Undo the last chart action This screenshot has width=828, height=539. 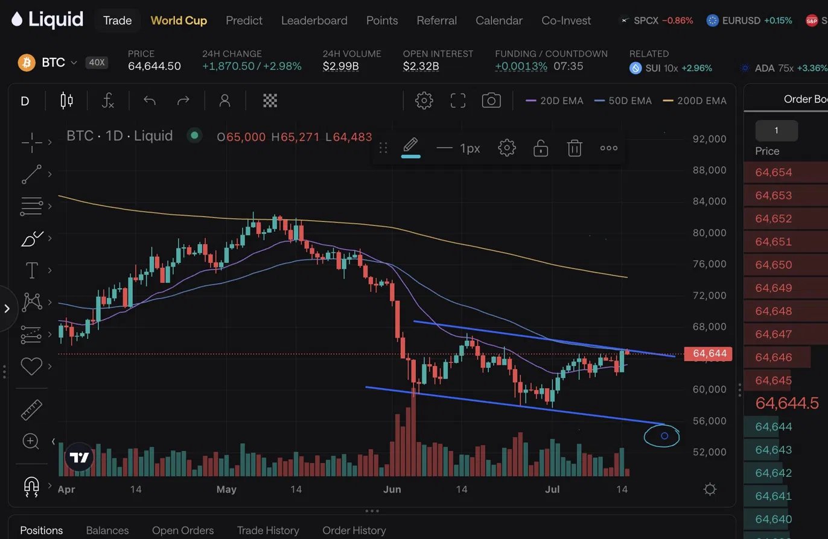coord(150,101)
